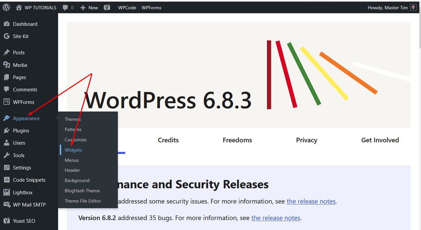The width and height of the screenshot is (421, 230).
Task: Click the Posts pushpin icon
Action: [x=6, y=53]
